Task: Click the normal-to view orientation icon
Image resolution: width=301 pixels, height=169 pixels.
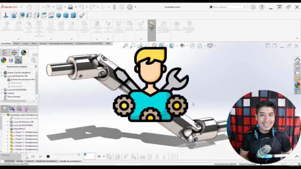Action: tap(6, 15)
